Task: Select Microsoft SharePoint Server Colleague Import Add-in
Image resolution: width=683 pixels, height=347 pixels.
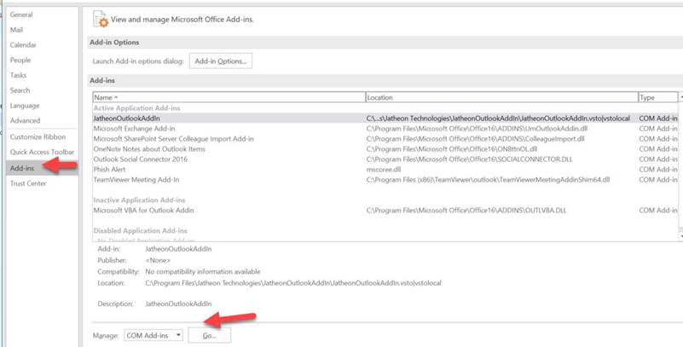Action: 385,139
